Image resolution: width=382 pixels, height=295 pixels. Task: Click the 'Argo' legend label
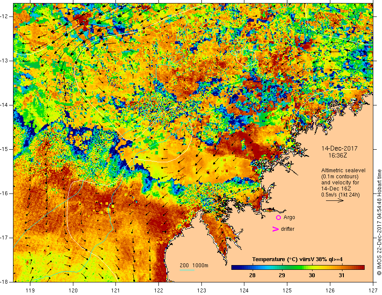pyautogui.click(x=289, y=217)
